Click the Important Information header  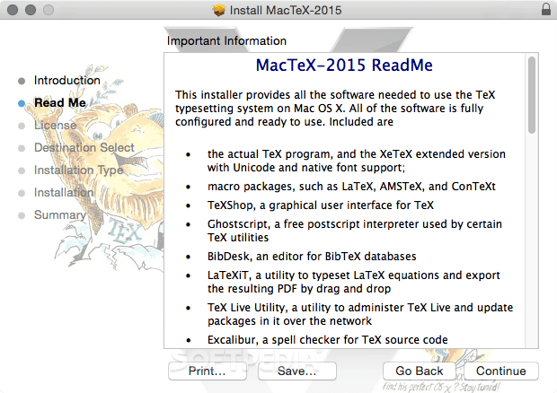[x=226, y=40]
